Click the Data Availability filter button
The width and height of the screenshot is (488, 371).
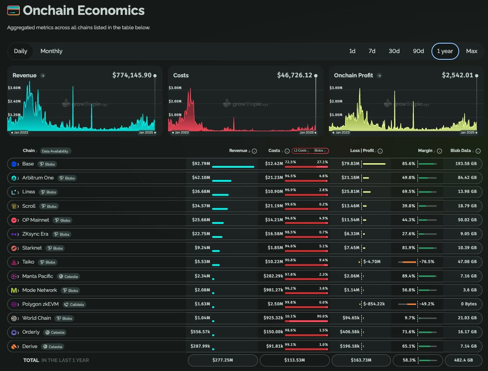click(55, 151)
